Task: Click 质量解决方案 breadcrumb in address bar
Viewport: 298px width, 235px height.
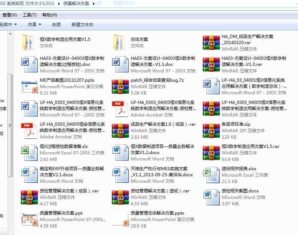Action: [76, 4]
